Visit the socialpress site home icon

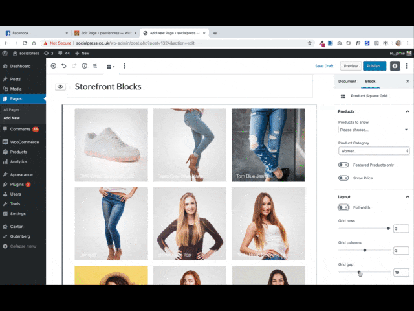click(x=15, y=53)
